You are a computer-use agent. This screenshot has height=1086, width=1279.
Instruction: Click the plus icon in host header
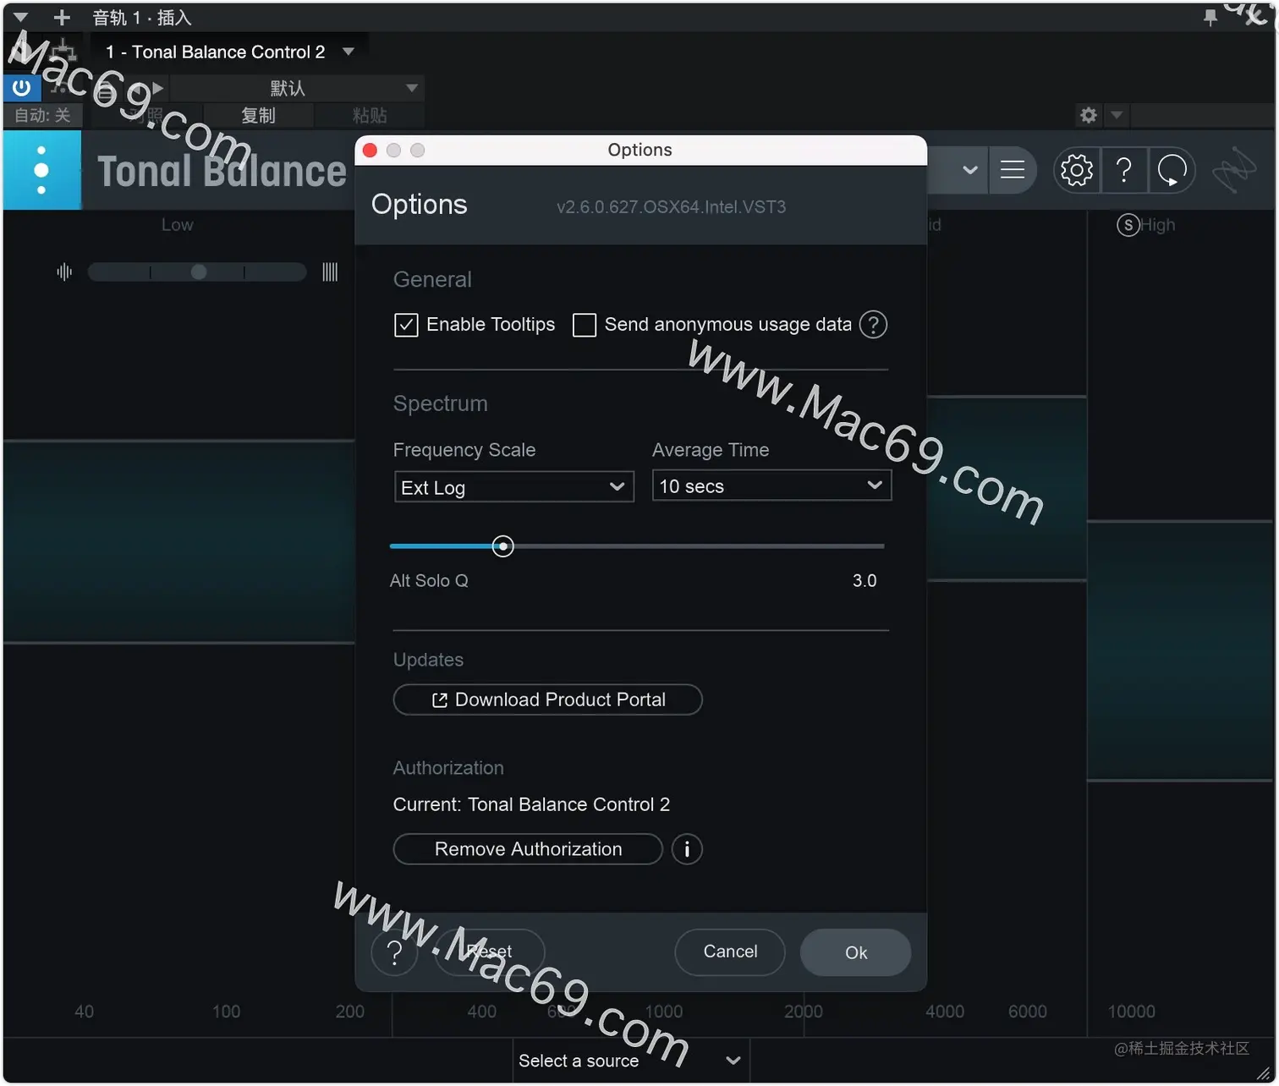tap(62, 17)
